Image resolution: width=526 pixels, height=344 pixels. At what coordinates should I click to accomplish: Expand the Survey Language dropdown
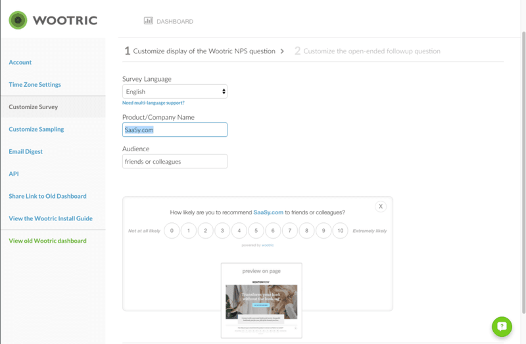point(175,91)
